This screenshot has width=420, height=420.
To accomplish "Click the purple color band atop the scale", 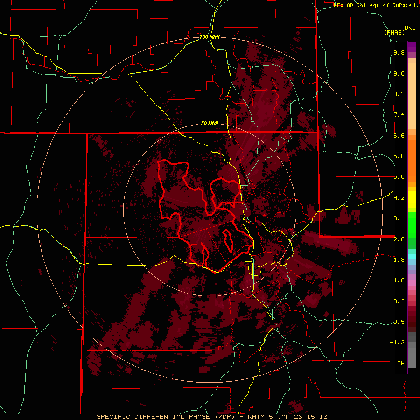I will pos(412,47).
